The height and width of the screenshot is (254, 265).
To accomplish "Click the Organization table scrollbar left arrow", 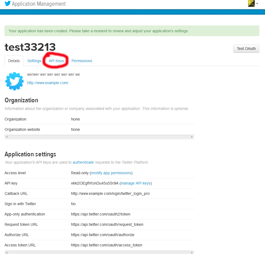I will coord(7,137).
